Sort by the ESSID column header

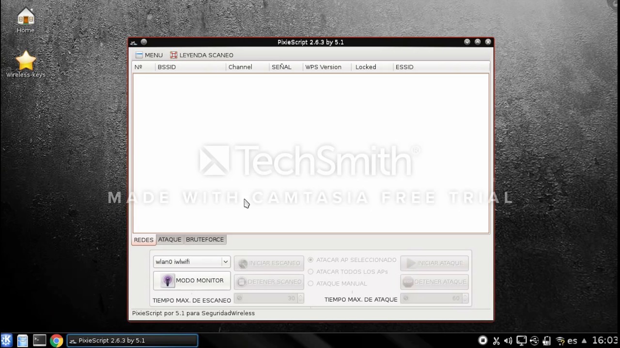(x=441, y=67)
